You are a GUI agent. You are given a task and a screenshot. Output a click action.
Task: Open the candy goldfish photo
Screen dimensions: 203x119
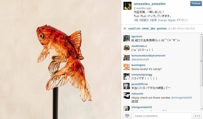(x=60, y=59)
